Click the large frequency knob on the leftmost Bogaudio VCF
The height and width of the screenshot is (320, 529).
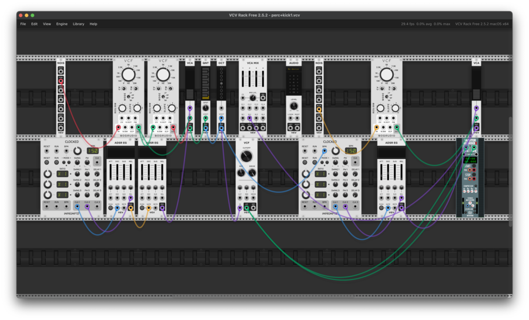129,75
